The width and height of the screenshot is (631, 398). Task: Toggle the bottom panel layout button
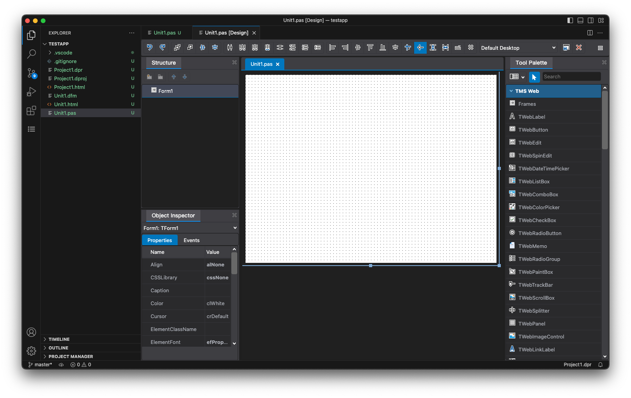pos(580,20)
